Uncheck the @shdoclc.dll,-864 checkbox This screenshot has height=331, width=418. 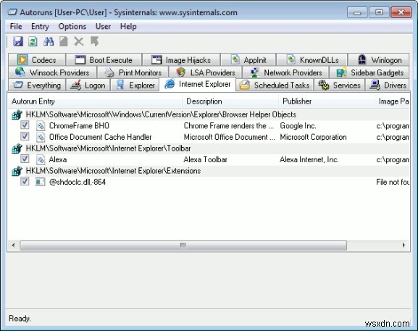point(25,181)
